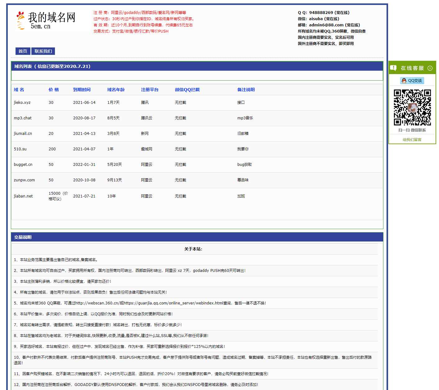Open the 给我们留言 message link
439x390 pixels.
[412, 140]
